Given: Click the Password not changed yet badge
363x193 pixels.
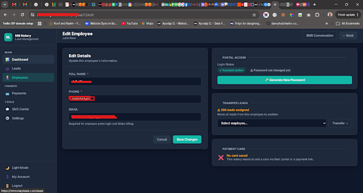Looking at the screenshot, I should [270, 70].
